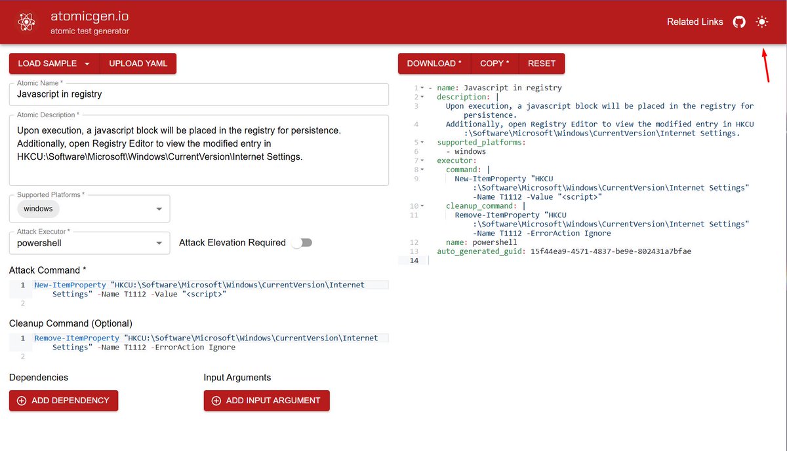Screen dimensions: 787x451
Task: Download the generated YAML
Action: pos(434,63)
